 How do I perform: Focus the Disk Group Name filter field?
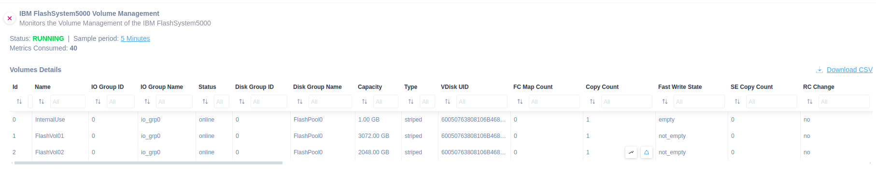[x=330, y=101]
